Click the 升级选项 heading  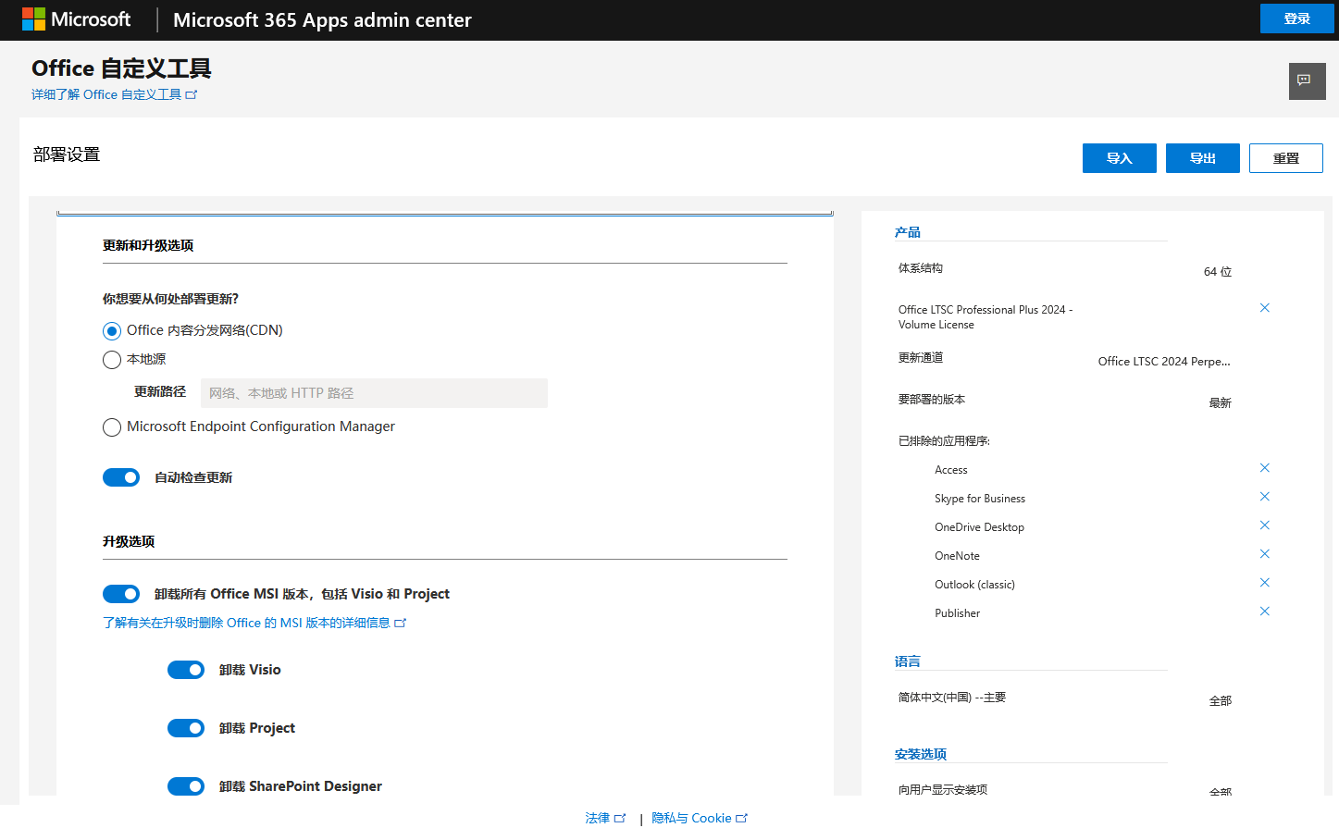coord(129,541)
